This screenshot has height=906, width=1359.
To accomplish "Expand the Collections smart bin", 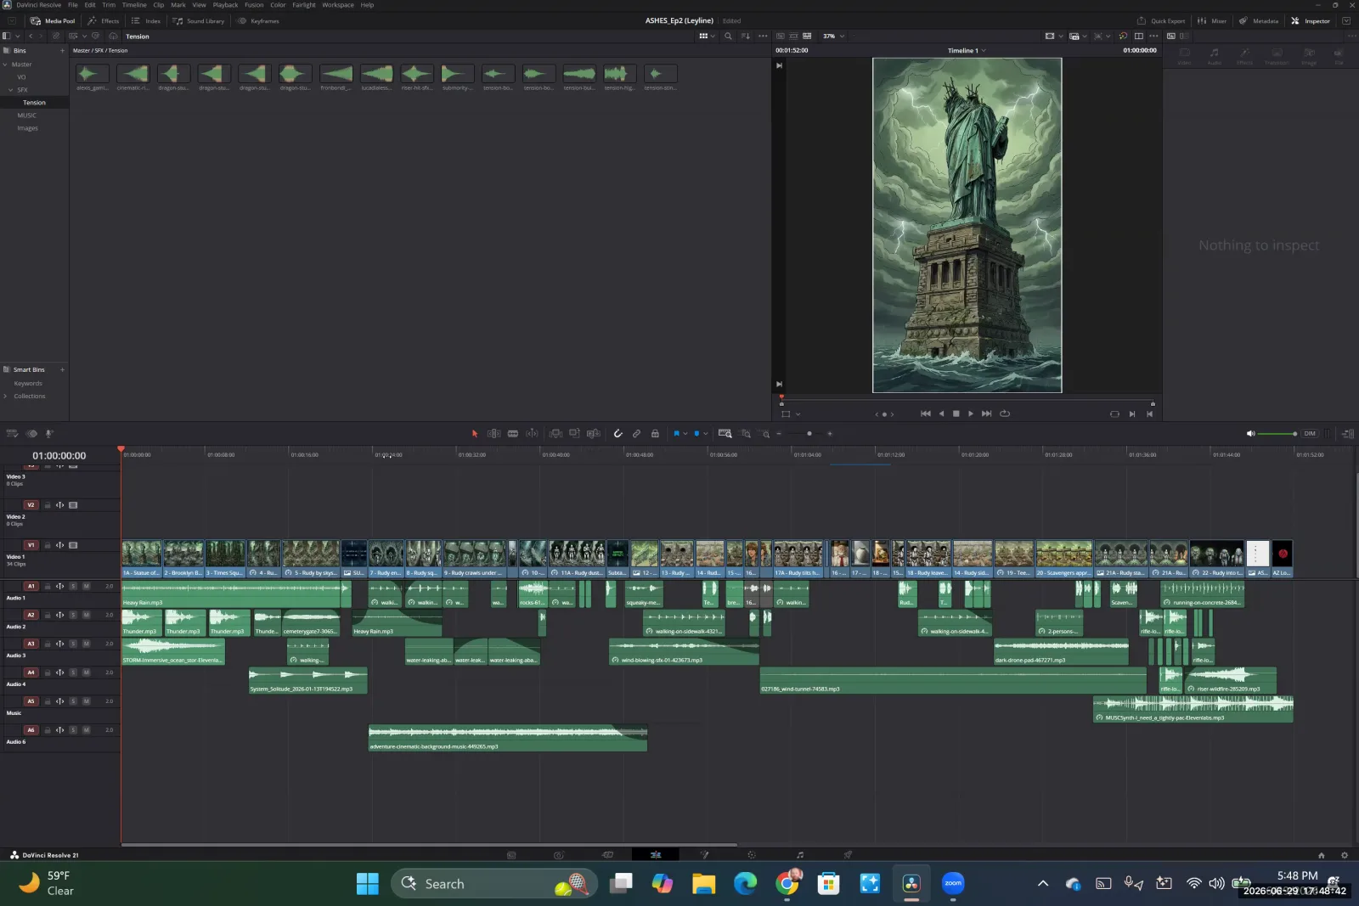I will (x=5, y=397).
